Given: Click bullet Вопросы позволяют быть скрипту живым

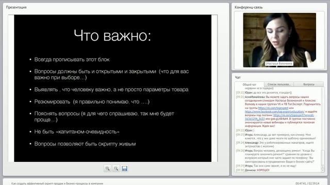Looking at the screenshot, I should click(85, 144).
